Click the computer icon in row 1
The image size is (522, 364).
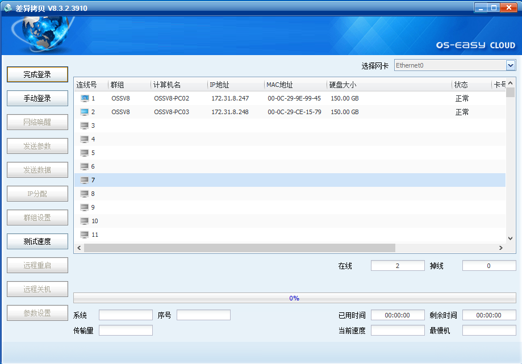[x=85, y=98]
